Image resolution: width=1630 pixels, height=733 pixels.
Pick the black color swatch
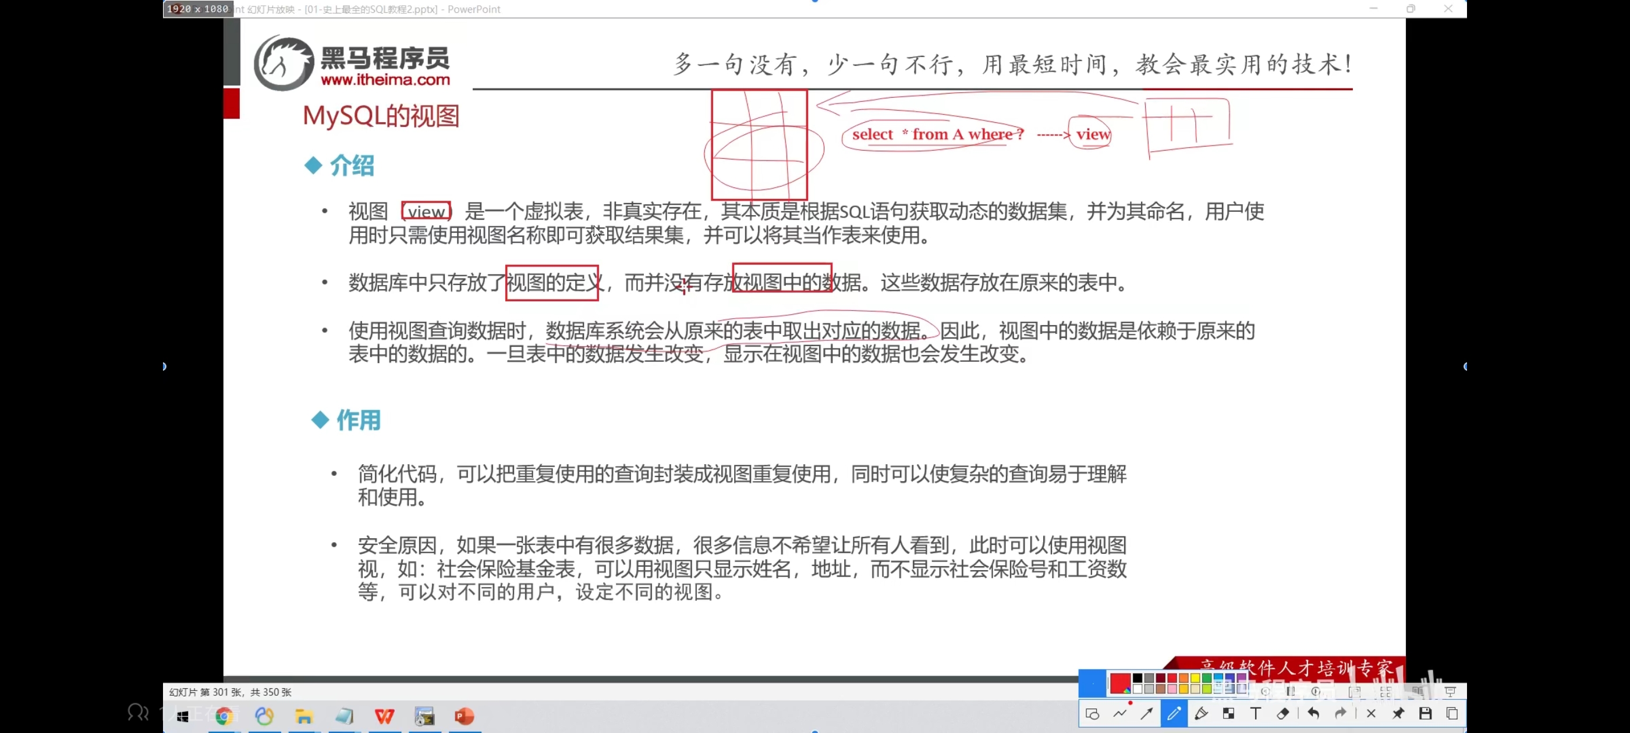point(1138,678)
